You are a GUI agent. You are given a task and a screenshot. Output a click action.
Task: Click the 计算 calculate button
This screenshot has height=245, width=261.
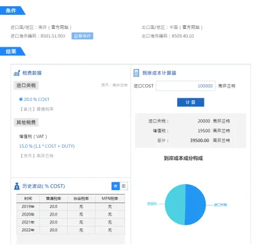[x=191, y=102]
